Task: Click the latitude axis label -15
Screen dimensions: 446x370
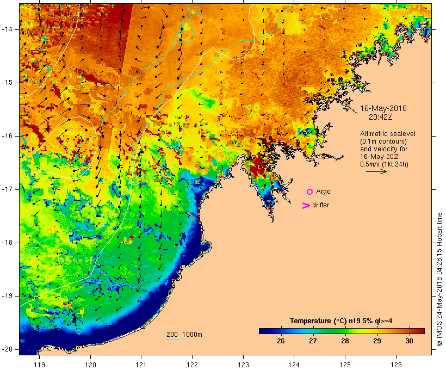Action: (x=7, y=83)
